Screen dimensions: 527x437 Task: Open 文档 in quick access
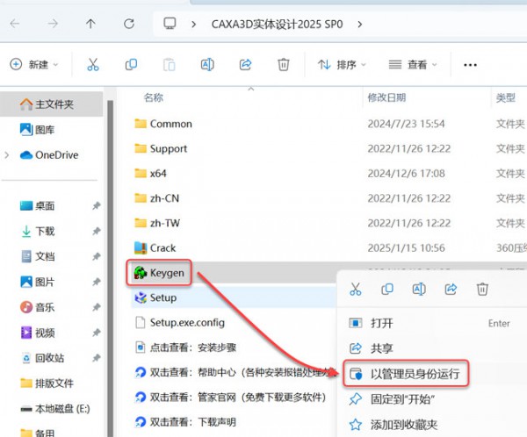37,256
